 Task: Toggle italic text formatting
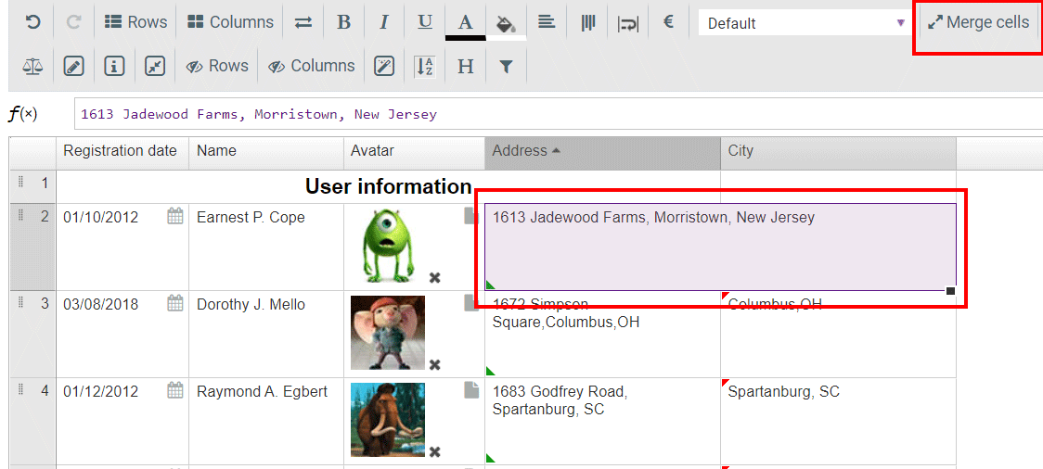[x=384, y=22]
